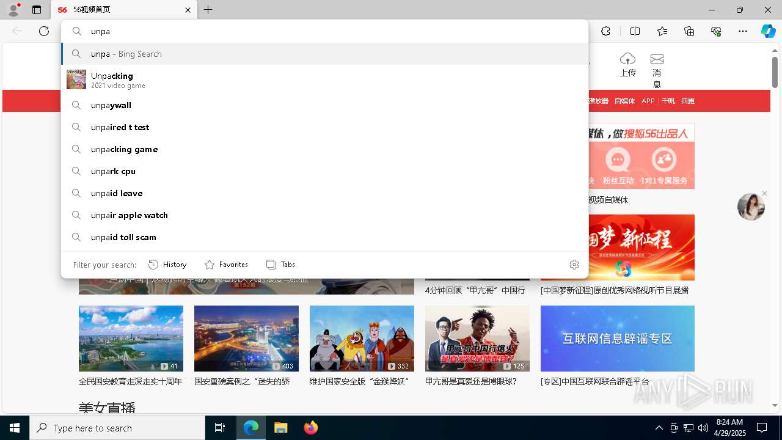The height and width of the screenshot is (440, 782).
Task: Open Task View on the taskbar
Action: coord(220,428)
